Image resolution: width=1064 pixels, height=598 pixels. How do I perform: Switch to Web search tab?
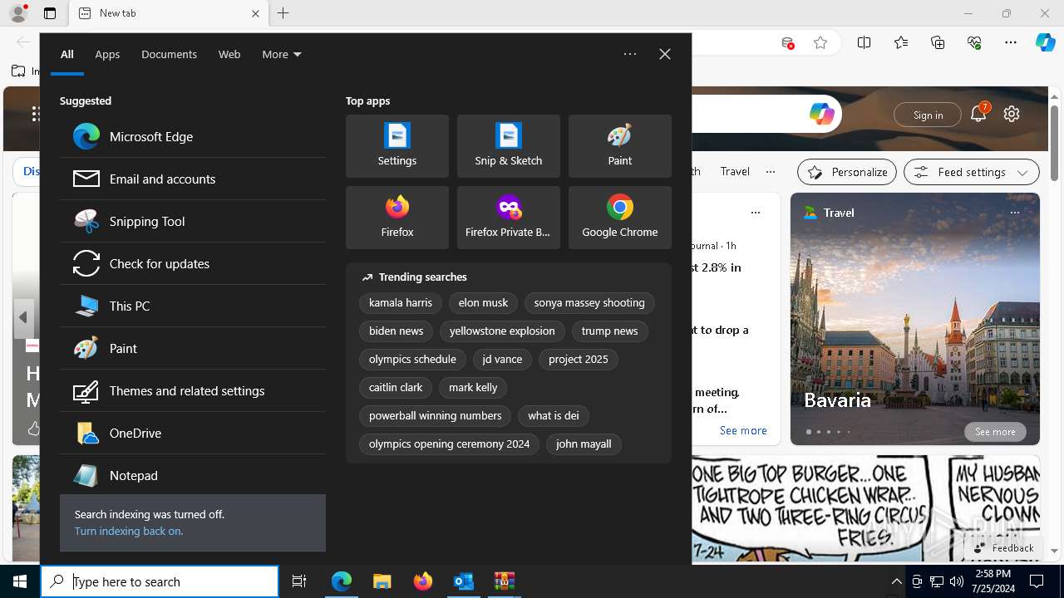(229, 54)
